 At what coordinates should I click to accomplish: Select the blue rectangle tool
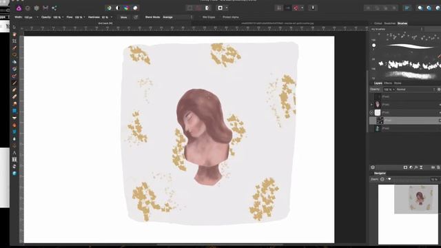click(14, 111)
